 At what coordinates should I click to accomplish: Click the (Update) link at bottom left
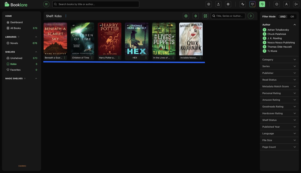click(x=22, y=165)
